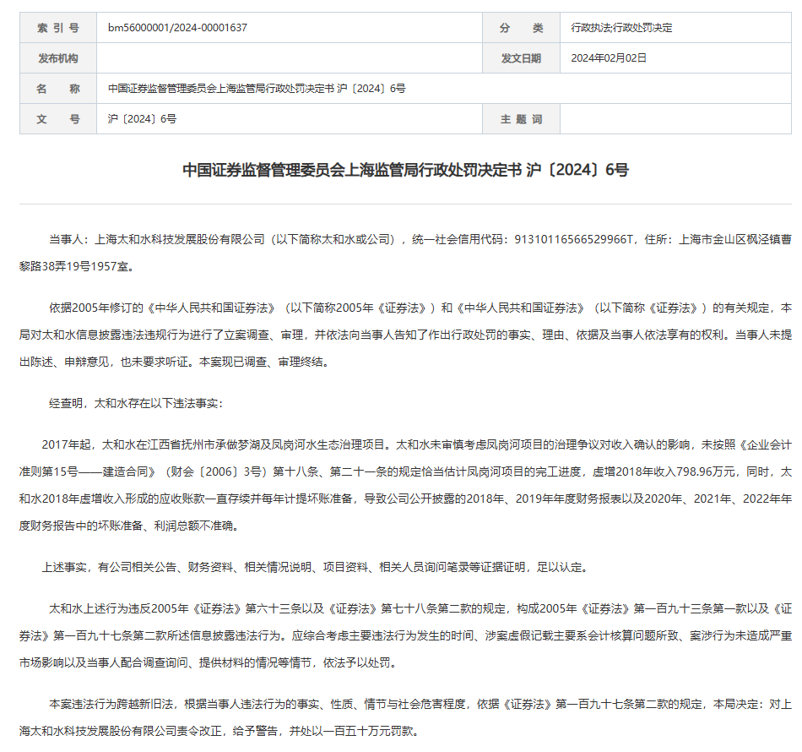Image resolution: width=802 pixels, height=752 pixels.
Task: Click the 索引号 label cell
Action: tap(58, 28)
